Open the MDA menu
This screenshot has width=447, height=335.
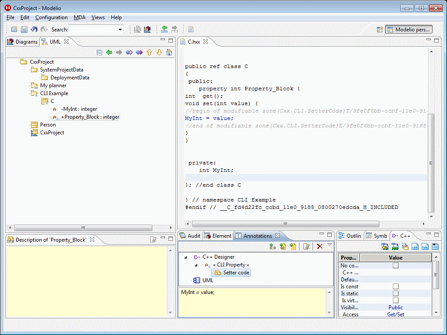79,17
